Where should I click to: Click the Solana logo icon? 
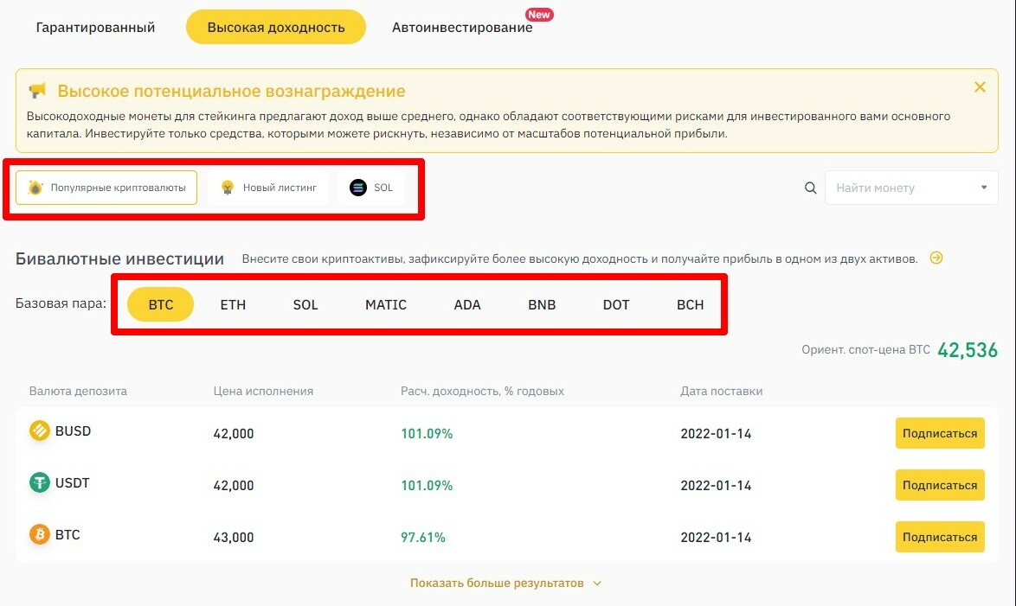[x=358, y=188]
